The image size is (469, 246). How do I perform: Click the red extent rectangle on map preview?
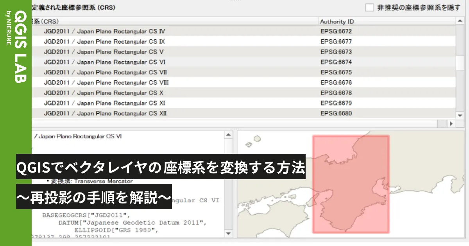351,184
